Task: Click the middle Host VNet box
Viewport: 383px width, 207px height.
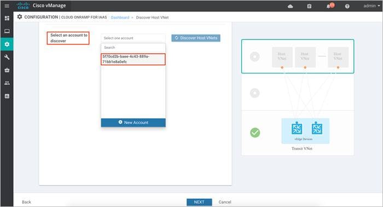Action: (305, 57)
